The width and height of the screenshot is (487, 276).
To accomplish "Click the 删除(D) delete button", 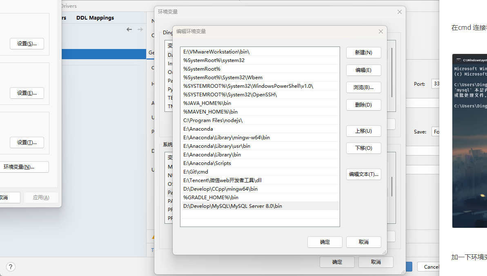I will (x=363, y=105).
